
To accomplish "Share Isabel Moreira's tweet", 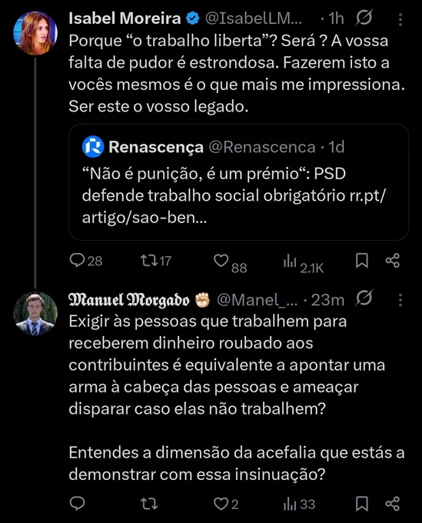I will (392, 261).
